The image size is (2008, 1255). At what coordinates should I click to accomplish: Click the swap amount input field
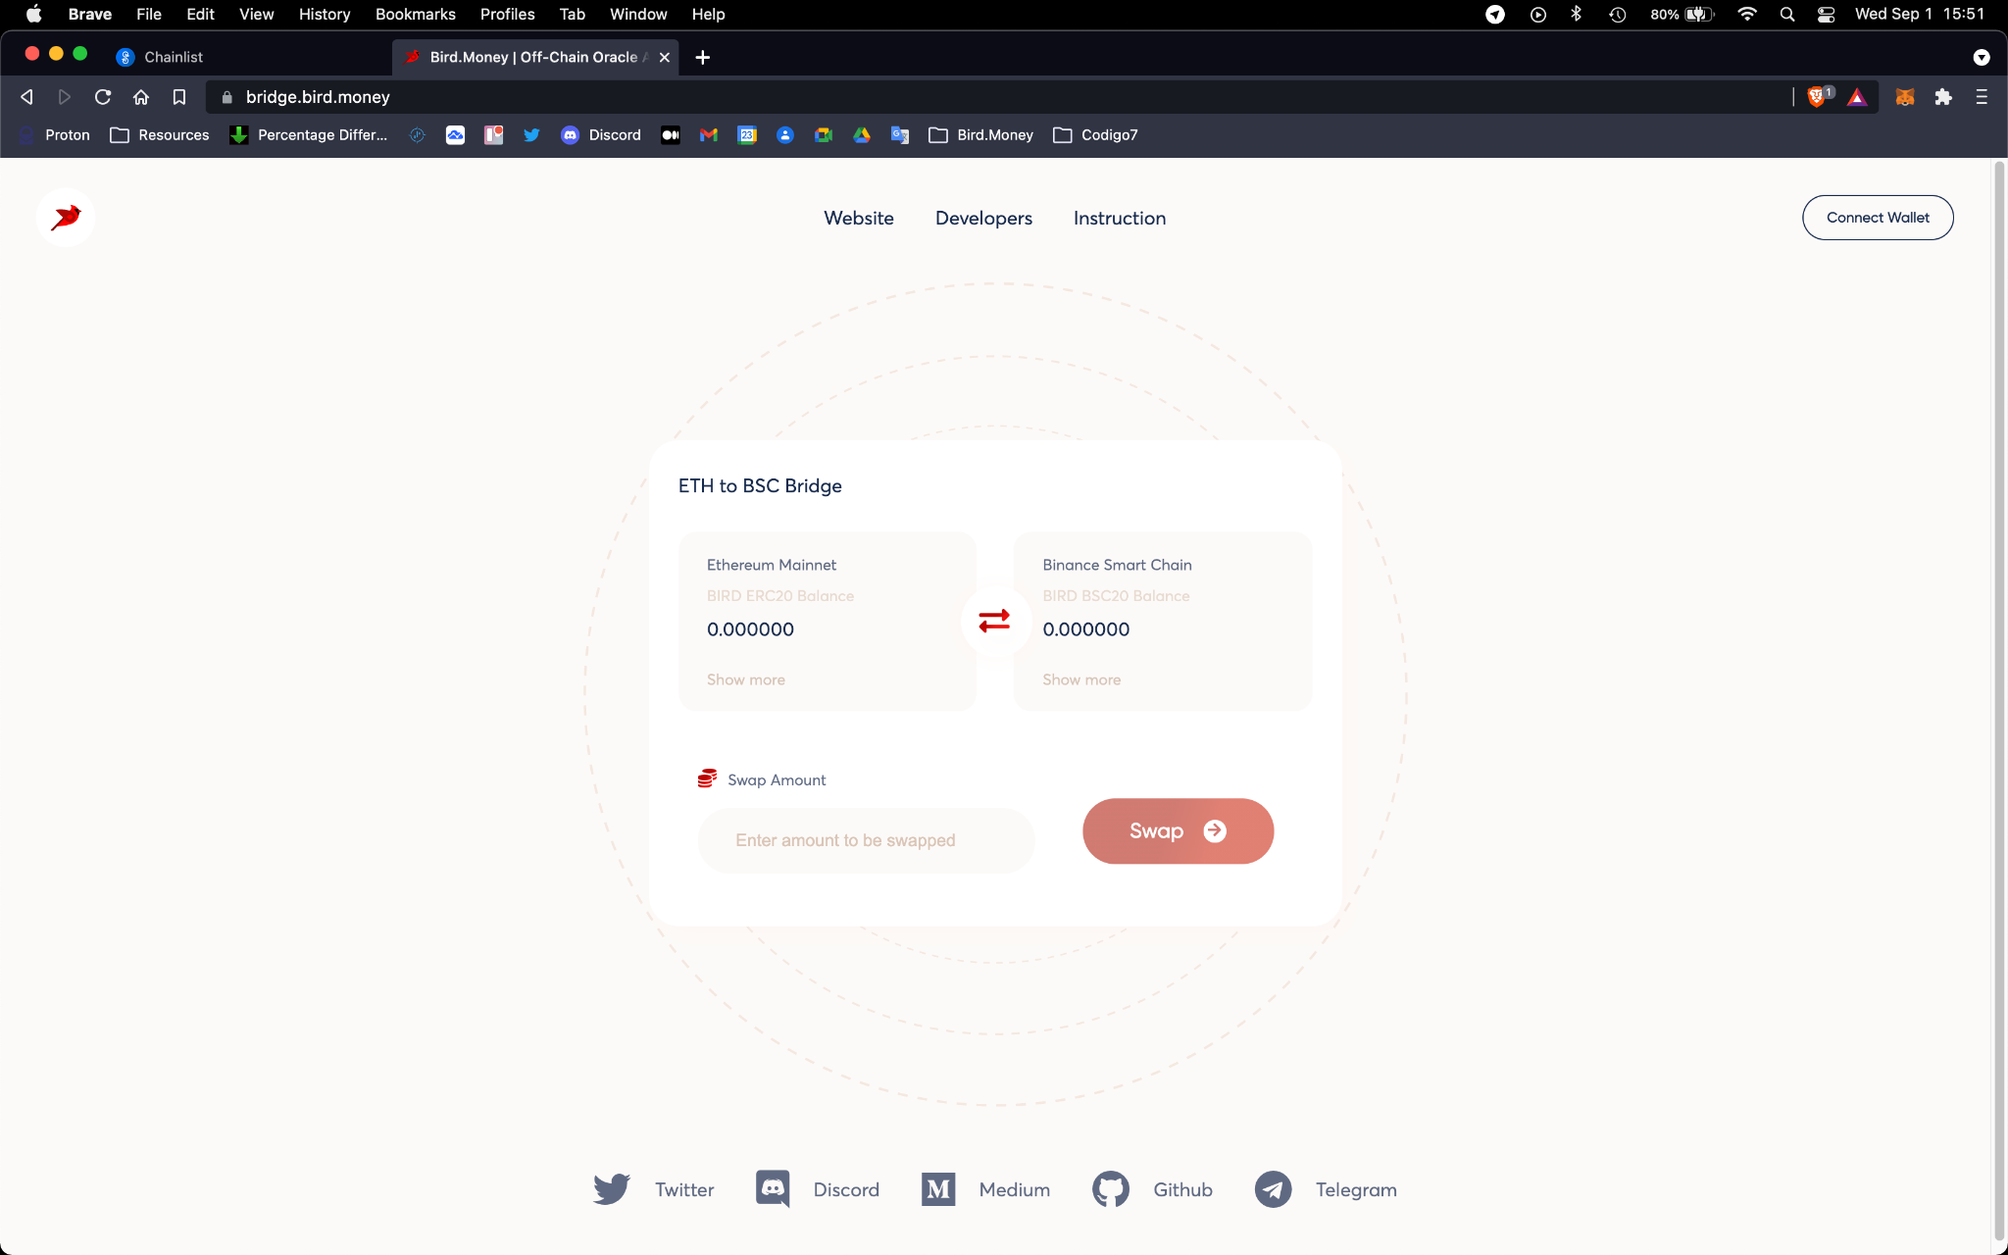coord(865,840)
